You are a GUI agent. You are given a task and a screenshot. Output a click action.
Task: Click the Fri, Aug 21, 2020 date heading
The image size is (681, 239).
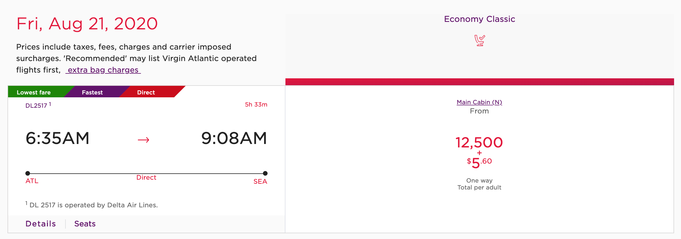click(87, 24)
